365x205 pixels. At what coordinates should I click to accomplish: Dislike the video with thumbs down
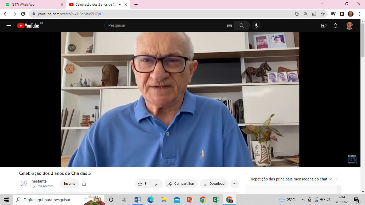click(x=156, y=184)
